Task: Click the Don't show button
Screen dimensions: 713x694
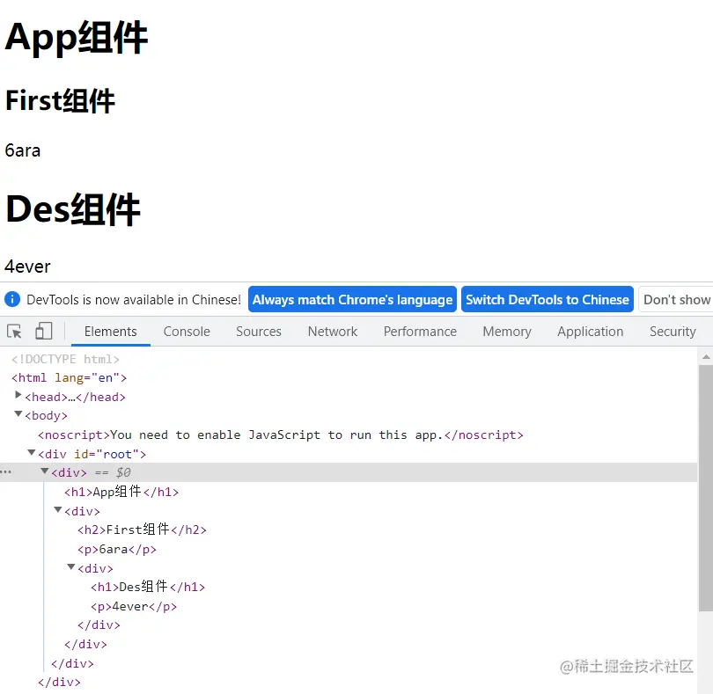Action: [x=676, y=300]
